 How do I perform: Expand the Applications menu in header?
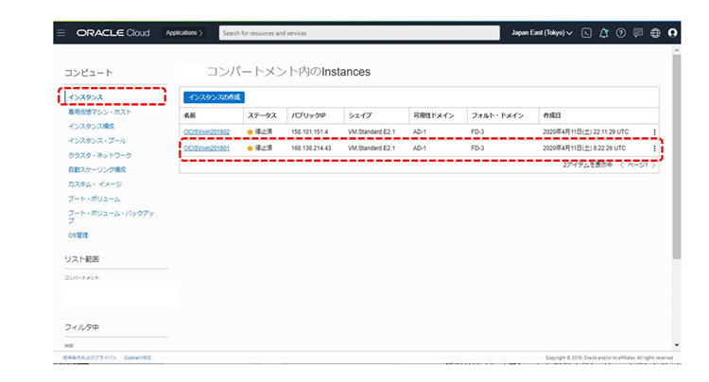click(x=184, y=33)
